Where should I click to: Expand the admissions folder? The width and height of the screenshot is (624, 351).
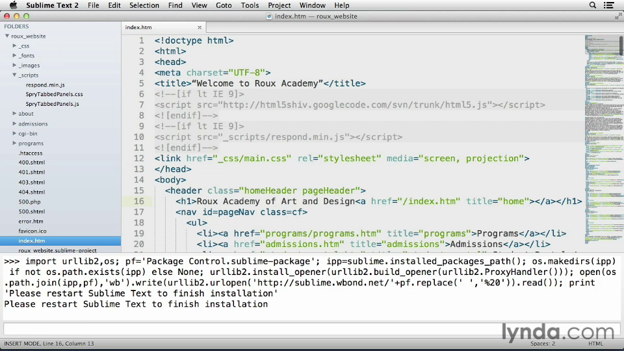tap(14, 123)
